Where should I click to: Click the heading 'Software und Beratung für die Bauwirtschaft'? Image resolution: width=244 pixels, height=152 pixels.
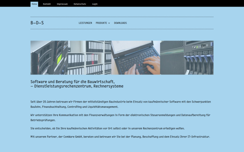pyautogui.click(x=72, y=81)
